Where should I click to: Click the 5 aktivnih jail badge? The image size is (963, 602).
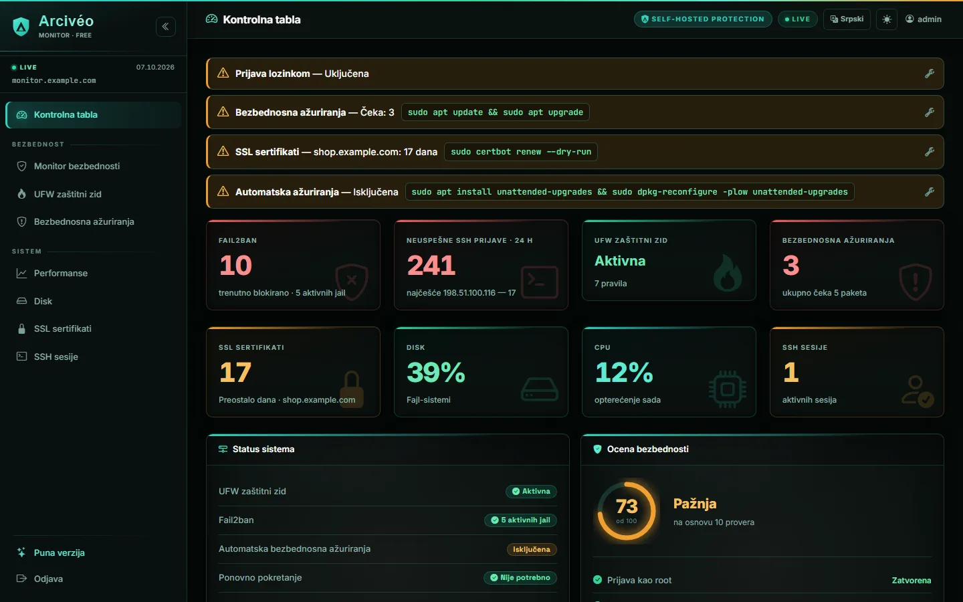pyautogui.click(x=520, y=520)
